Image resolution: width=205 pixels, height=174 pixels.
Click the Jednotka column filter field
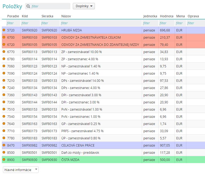150,23
